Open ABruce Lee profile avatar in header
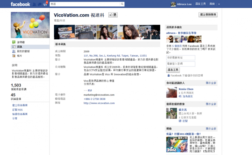Viewport: 252px width, 155px height. tap(173, 4)
